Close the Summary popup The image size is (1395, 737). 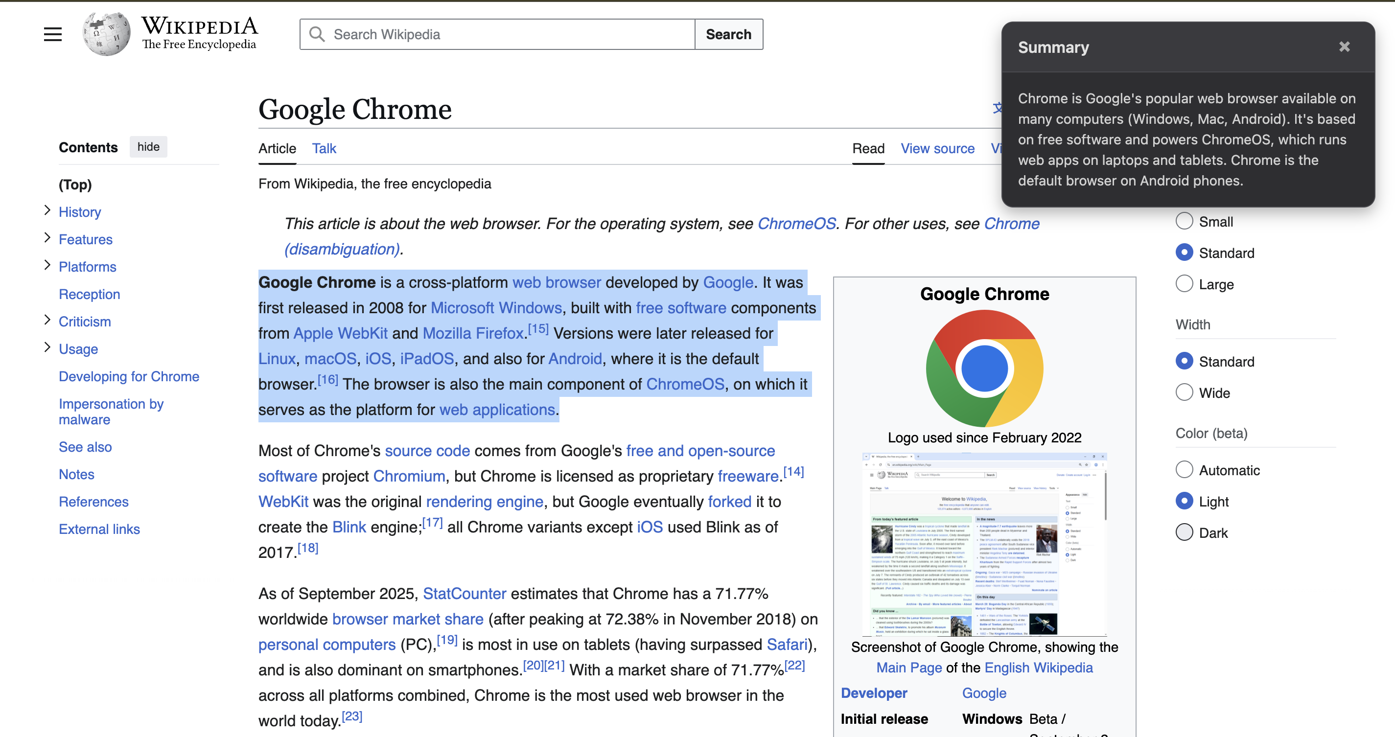click(1344, 47)
